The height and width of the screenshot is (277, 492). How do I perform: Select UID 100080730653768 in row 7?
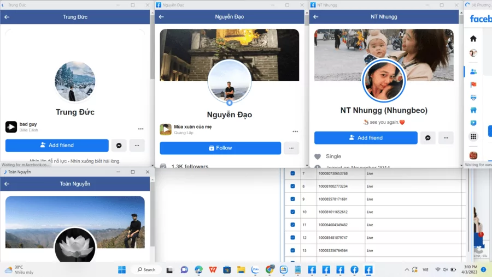pyautogui.click(x=333, y=173)
